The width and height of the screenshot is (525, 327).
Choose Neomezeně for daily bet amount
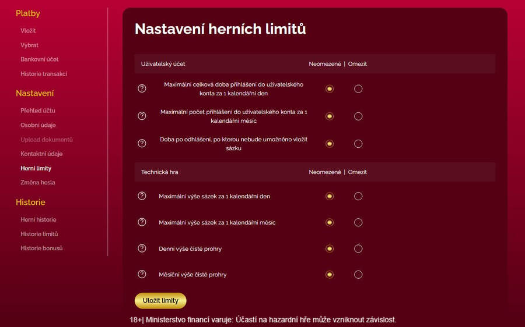click(x=330, y=196)
